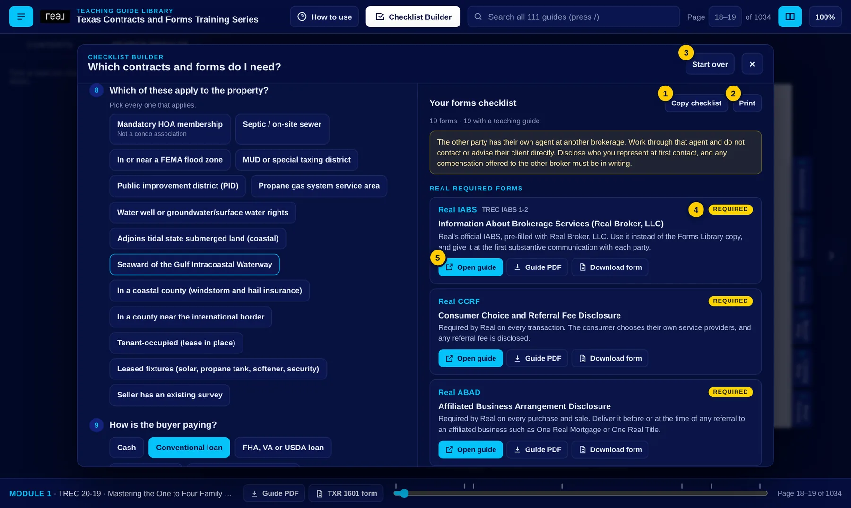851x508 pixels.
Task: Open the Checklist Builder tab
Action: [413, 17]
